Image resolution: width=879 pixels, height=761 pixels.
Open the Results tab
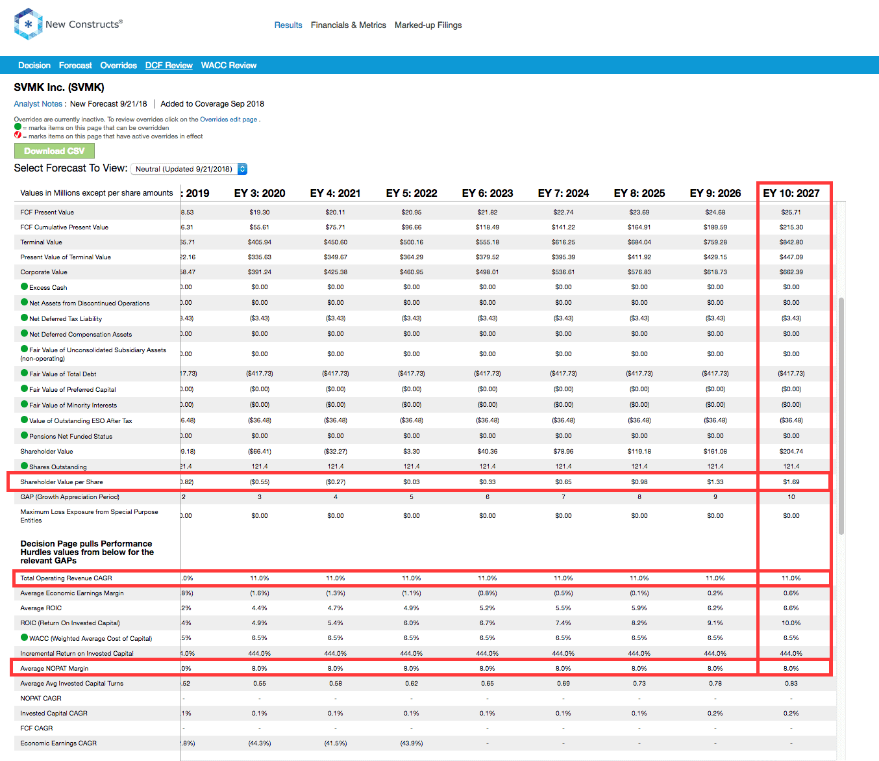pos(288,25)
